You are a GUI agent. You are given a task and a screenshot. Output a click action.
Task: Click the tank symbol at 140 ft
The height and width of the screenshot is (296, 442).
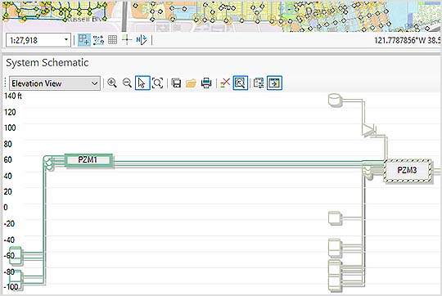(336, 101)
